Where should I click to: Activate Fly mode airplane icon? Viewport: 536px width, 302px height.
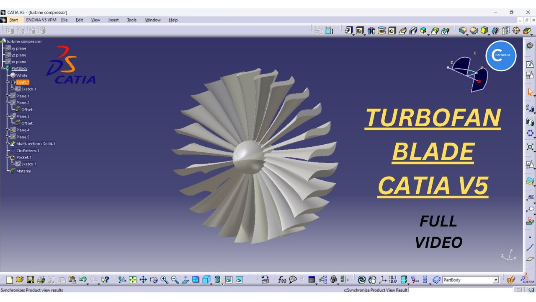[122, 280]
